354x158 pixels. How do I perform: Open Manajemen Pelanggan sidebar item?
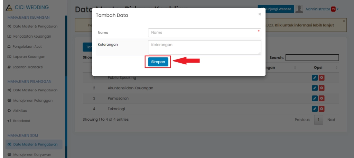pyautogui.click(x=32, y=101)
